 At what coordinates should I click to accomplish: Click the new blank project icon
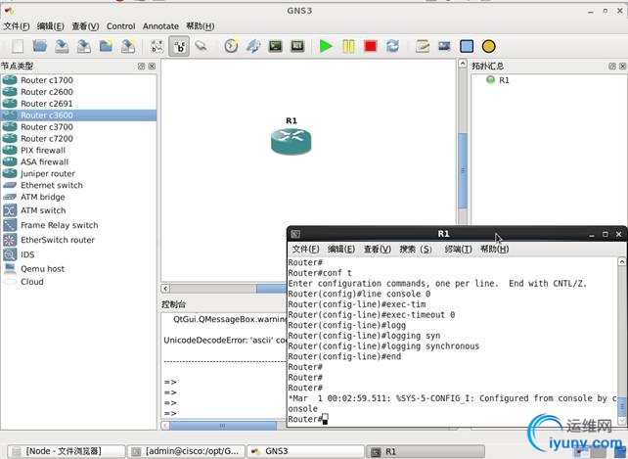pos(17,46)
